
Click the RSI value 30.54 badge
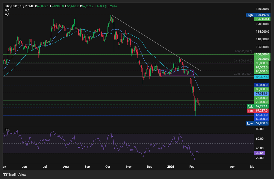259,152
